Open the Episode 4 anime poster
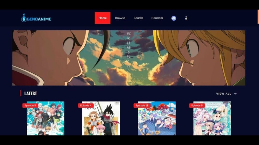The height and width of the screenshot is (145, 259). [101, 118]
